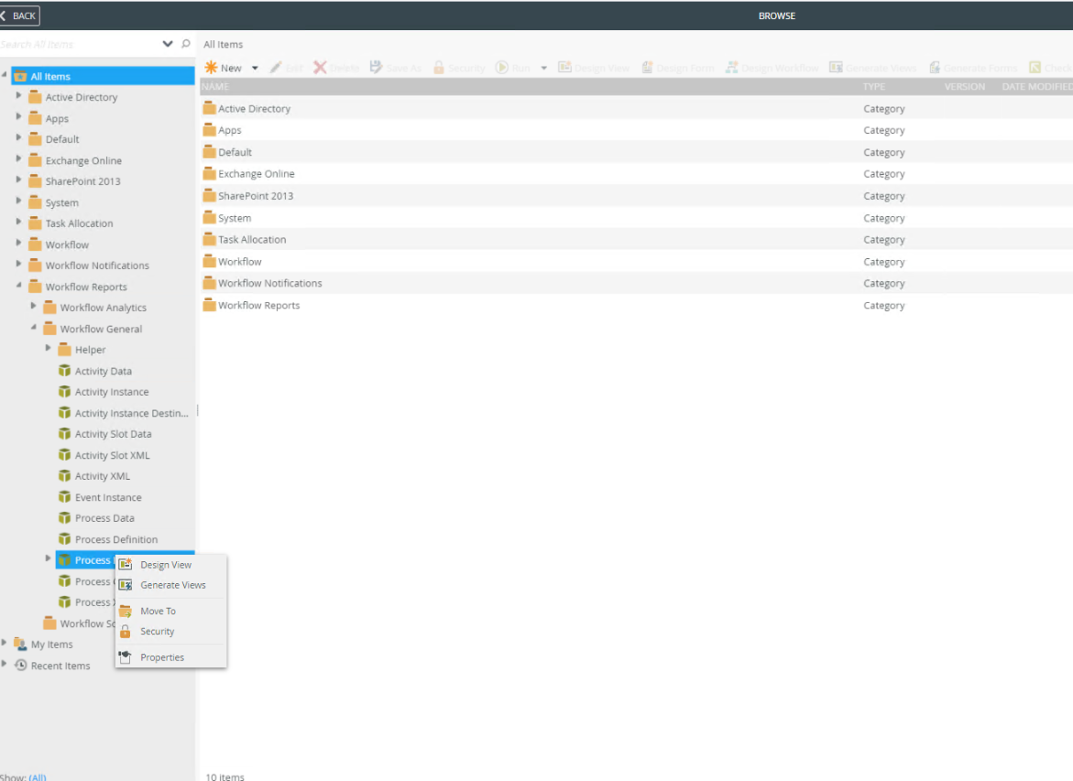Click the Generate Views toolbar icon
Viewport: 1073px width, 781px height.
point(836,67)
